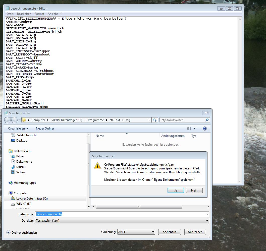Open Musik library in sidebar
Image resolution: width=266 pixels, height=251 pixels.
[20, 167]
